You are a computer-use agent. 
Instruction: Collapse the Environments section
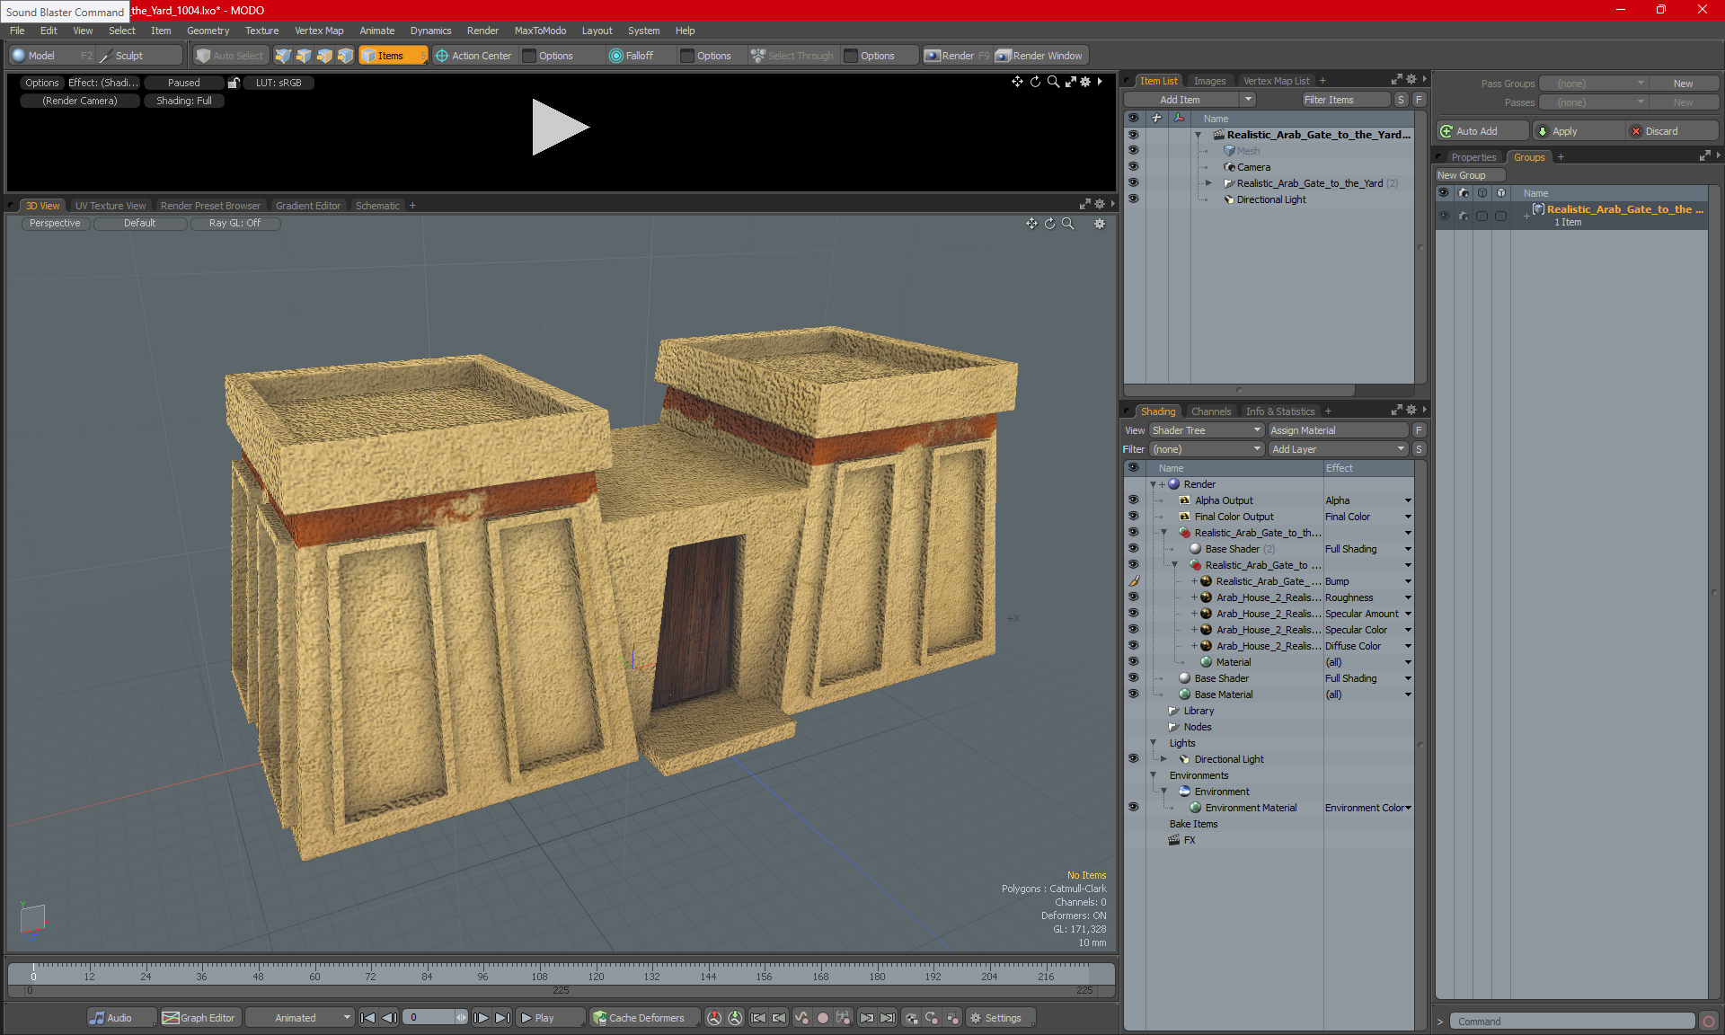[1153, 775]
